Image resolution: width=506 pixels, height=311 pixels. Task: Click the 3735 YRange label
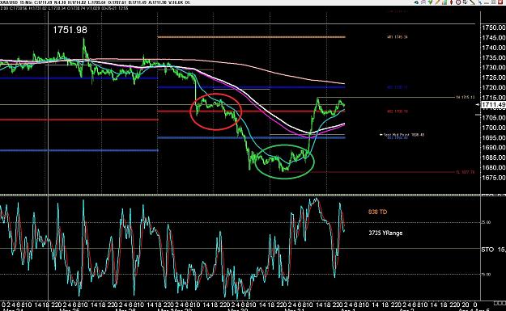[x=385, y=233]
